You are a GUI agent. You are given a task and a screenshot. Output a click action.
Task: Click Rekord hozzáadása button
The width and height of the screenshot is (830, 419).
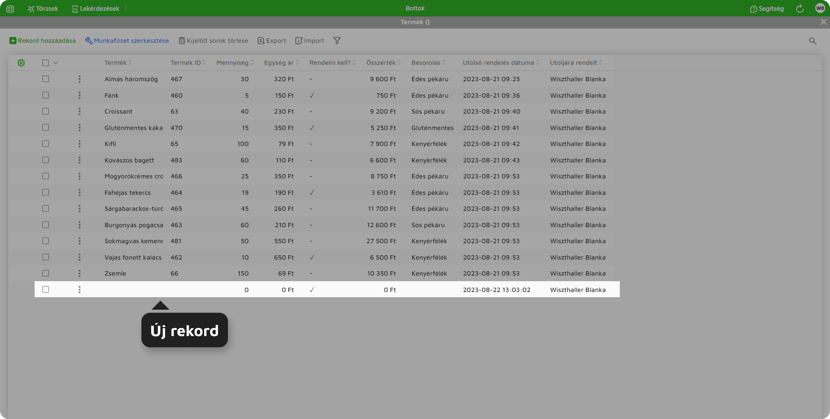[x=43, y=41]
